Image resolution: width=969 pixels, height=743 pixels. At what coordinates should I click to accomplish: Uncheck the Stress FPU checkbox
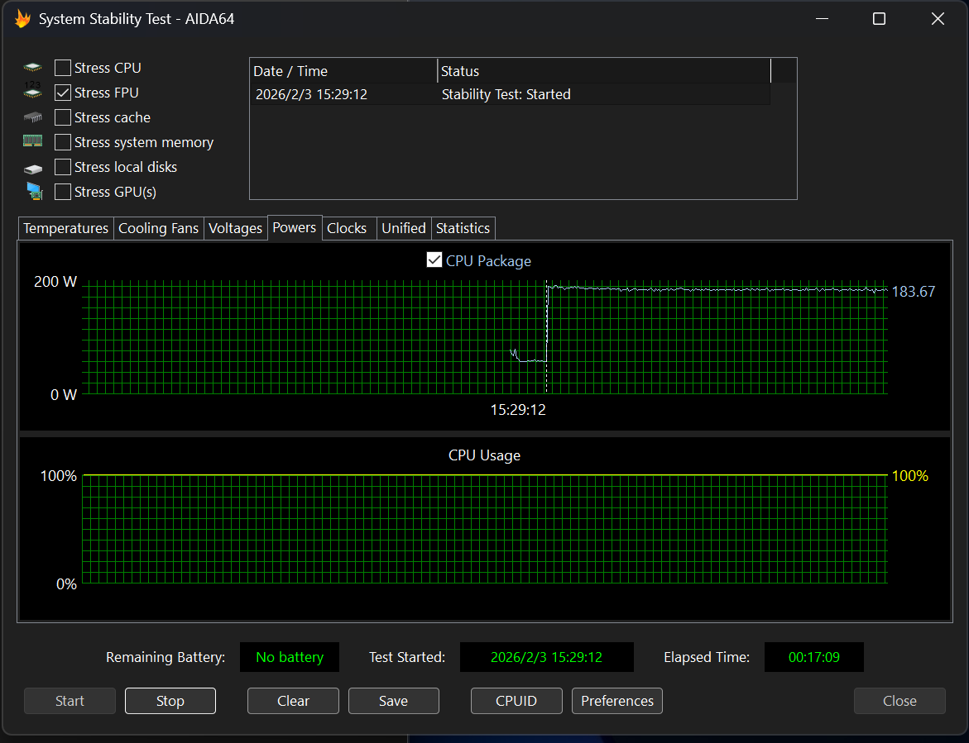[63, 93]
